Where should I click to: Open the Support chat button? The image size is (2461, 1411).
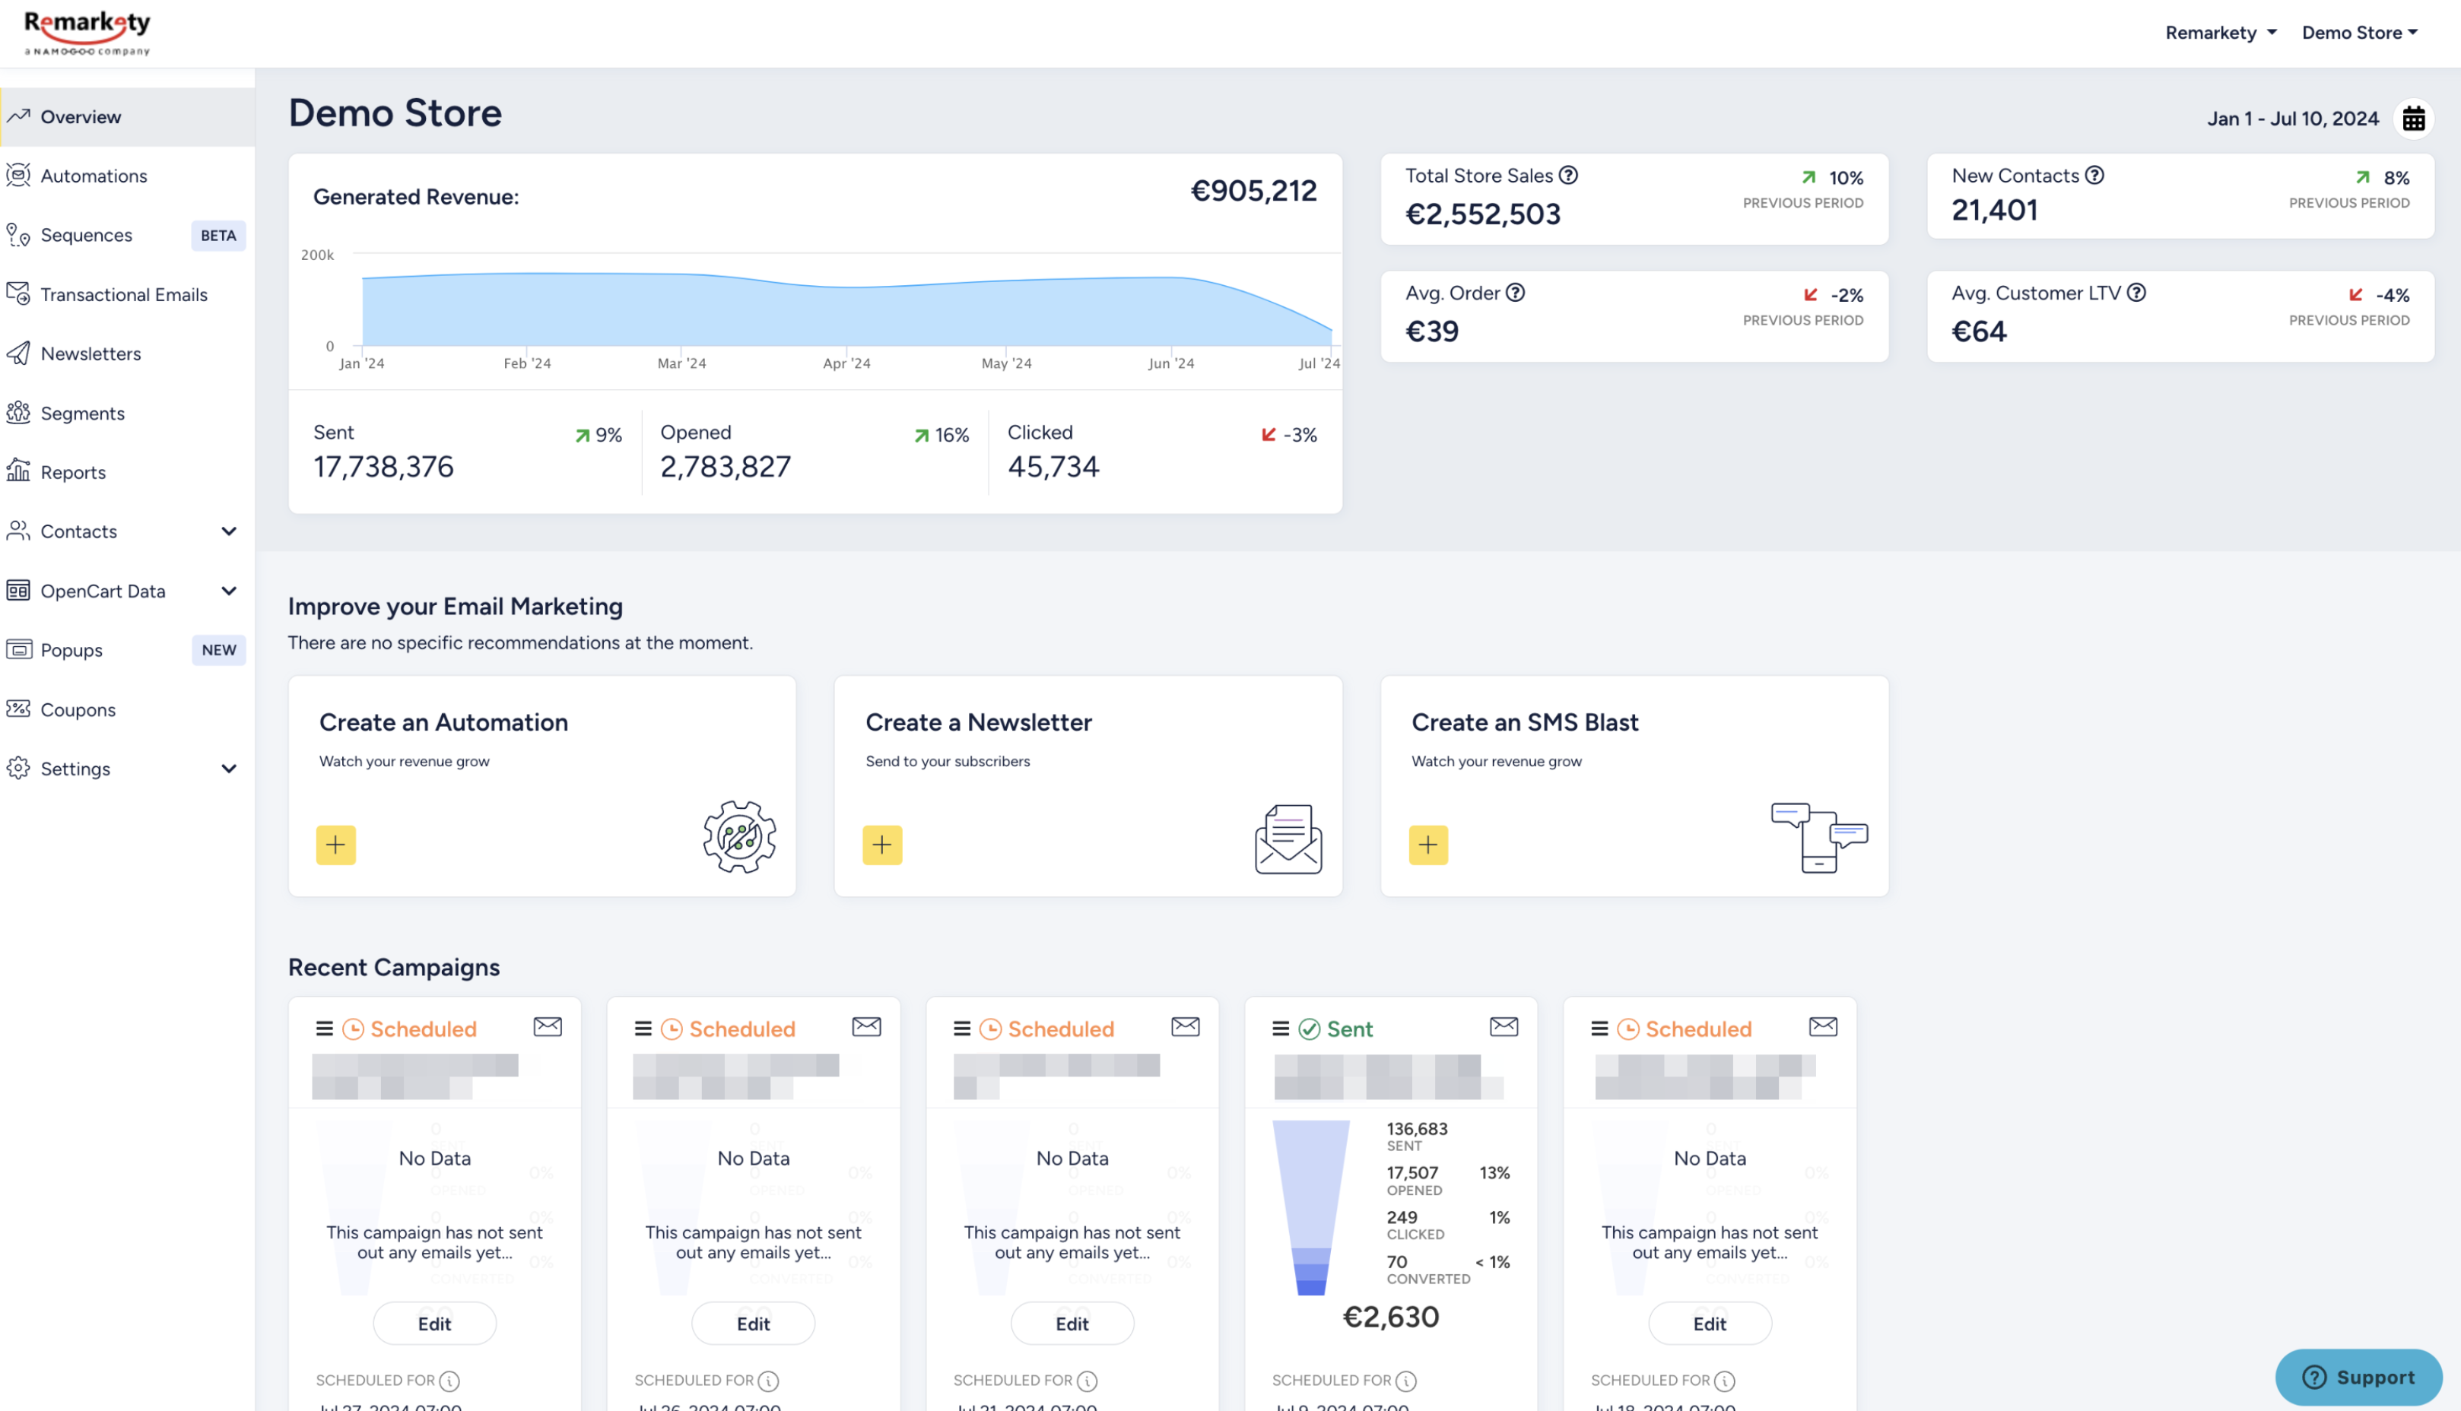pyautogui.click(x=2358, y=1378)
